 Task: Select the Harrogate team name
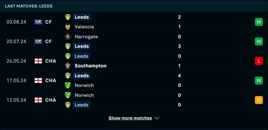86,37
